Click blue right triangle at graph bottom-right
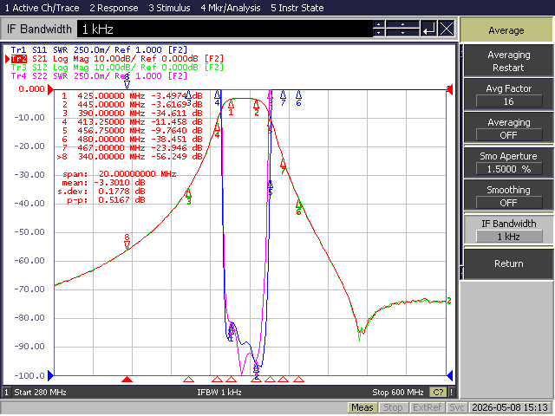 click(450, 375)
